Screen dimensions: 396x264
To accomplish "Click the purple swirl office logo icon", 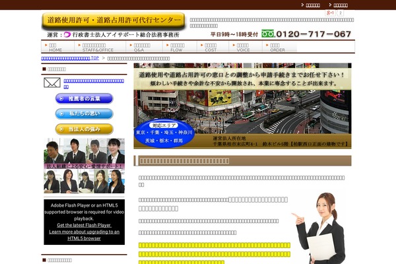I will pos(67,34).
